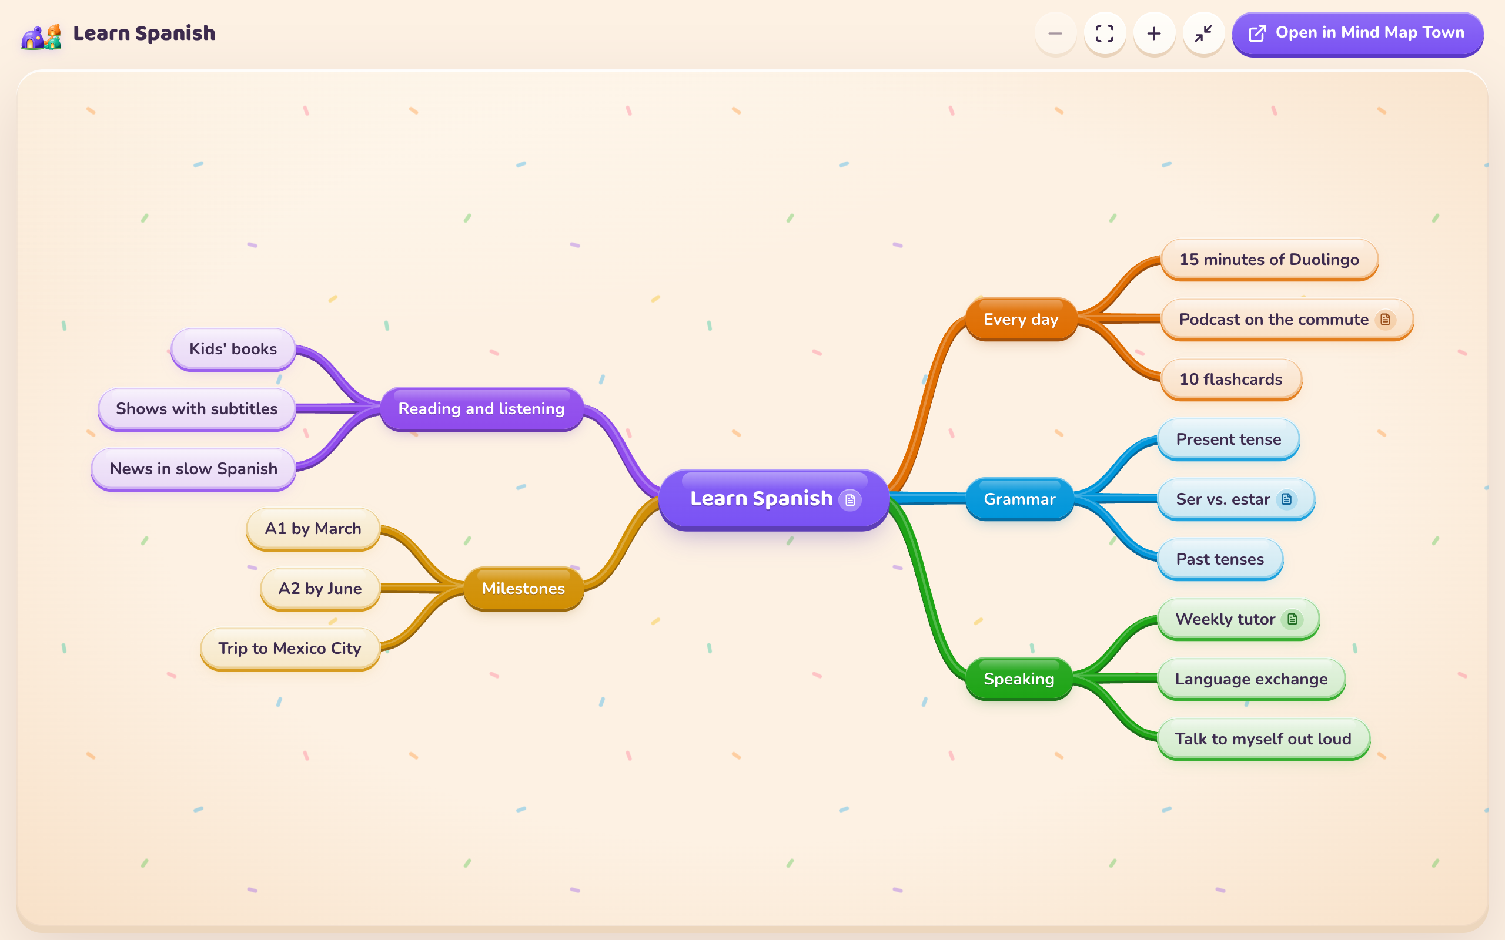Click the zoom in plus icon

(x=1153, y=33)
